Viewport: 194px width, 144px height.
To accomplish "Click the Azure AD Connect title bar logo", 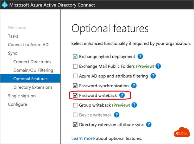I will click(x=5, y=5).
